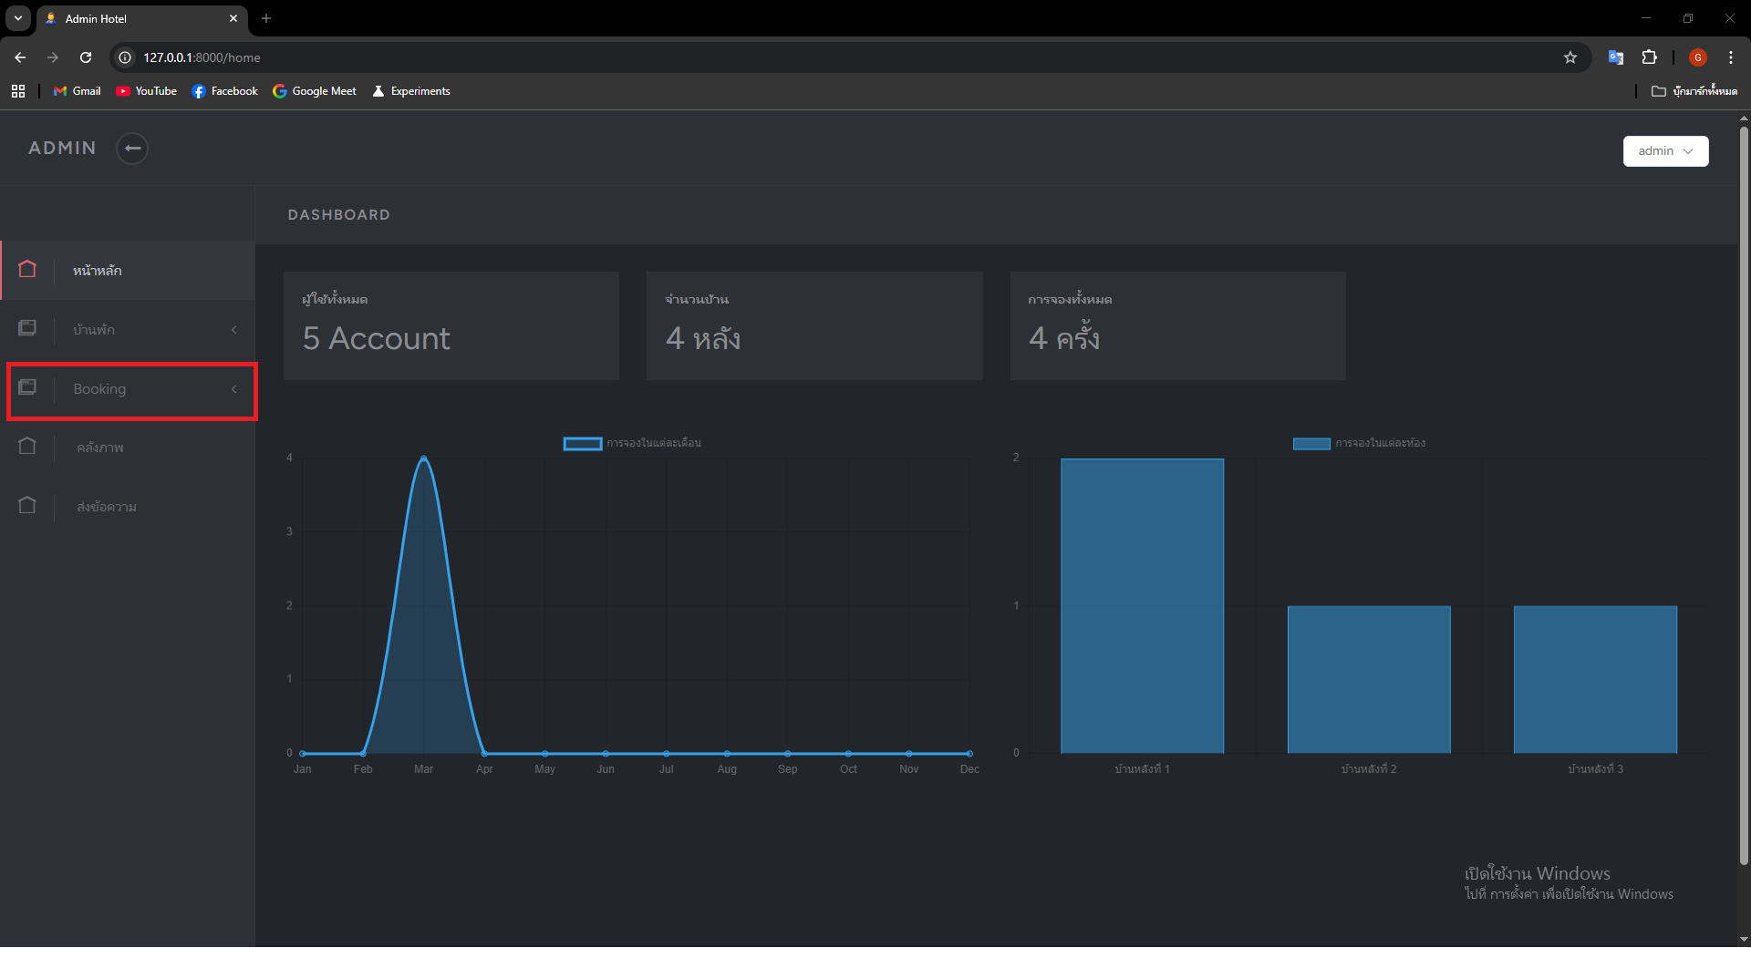Click the บ้านหลังที่ 1 bar in chart
Image resolution: width=1751 pixels, height=979 pixels.
[1142, 606]
